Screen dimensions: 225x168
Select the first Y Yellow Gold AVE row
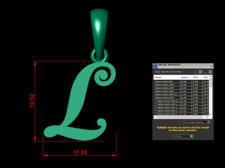pyautogui.click(x=181, y=101)
